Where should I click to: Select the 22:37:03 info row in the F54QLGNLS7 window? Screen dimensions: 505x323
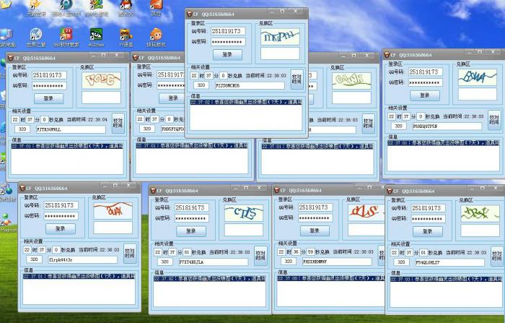click(446, 278)
